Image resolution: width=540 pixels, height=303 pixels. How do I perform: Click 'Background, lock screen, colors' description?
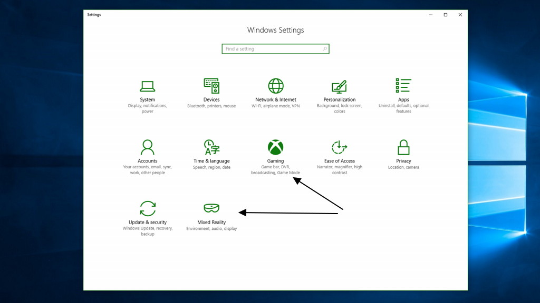click(x=339, y=108)
